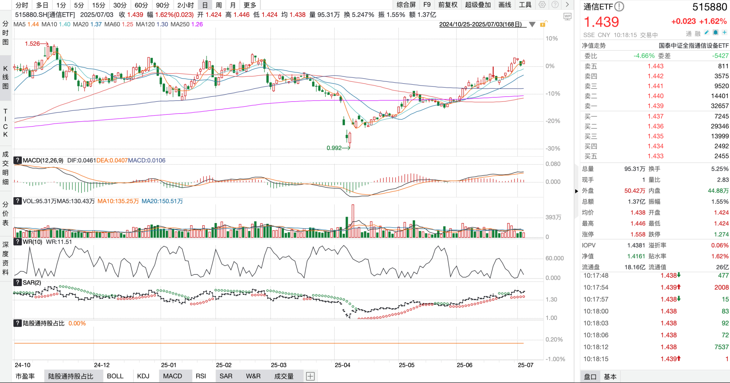730x383 pixels.
Task: Toggle the orange date-range lock icon
Action: click(543, 24)
